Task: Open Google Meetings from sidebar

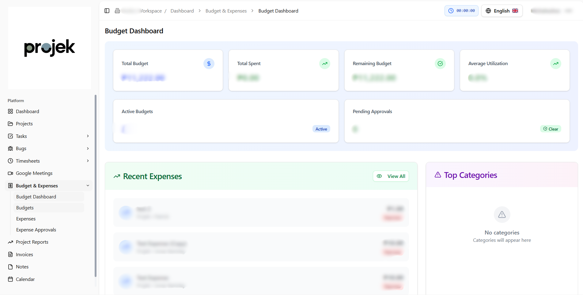Action: [34, 173]
